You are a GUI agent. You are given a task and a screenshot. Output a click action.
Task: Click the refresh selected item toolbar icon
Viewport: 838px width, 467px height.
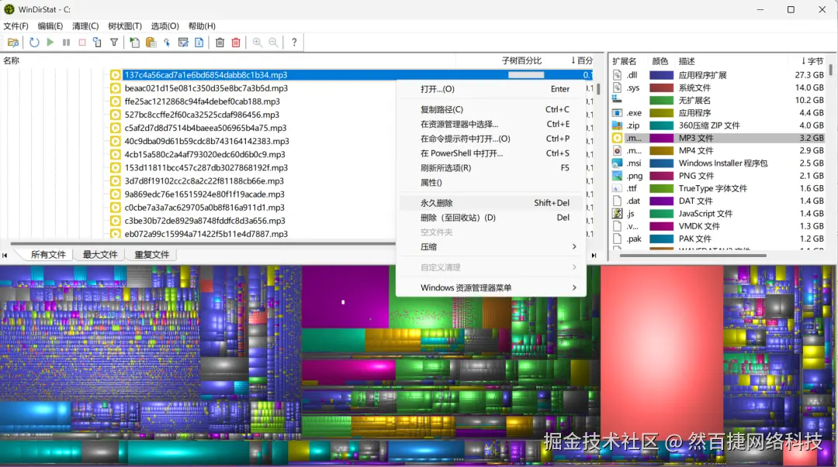(x=97, y=42)
